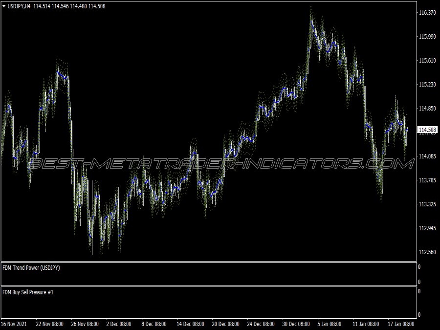Click the 112.560 price scale label
Image resolution: width=440 pixels, height=330 pixels.
pos(427,252)
